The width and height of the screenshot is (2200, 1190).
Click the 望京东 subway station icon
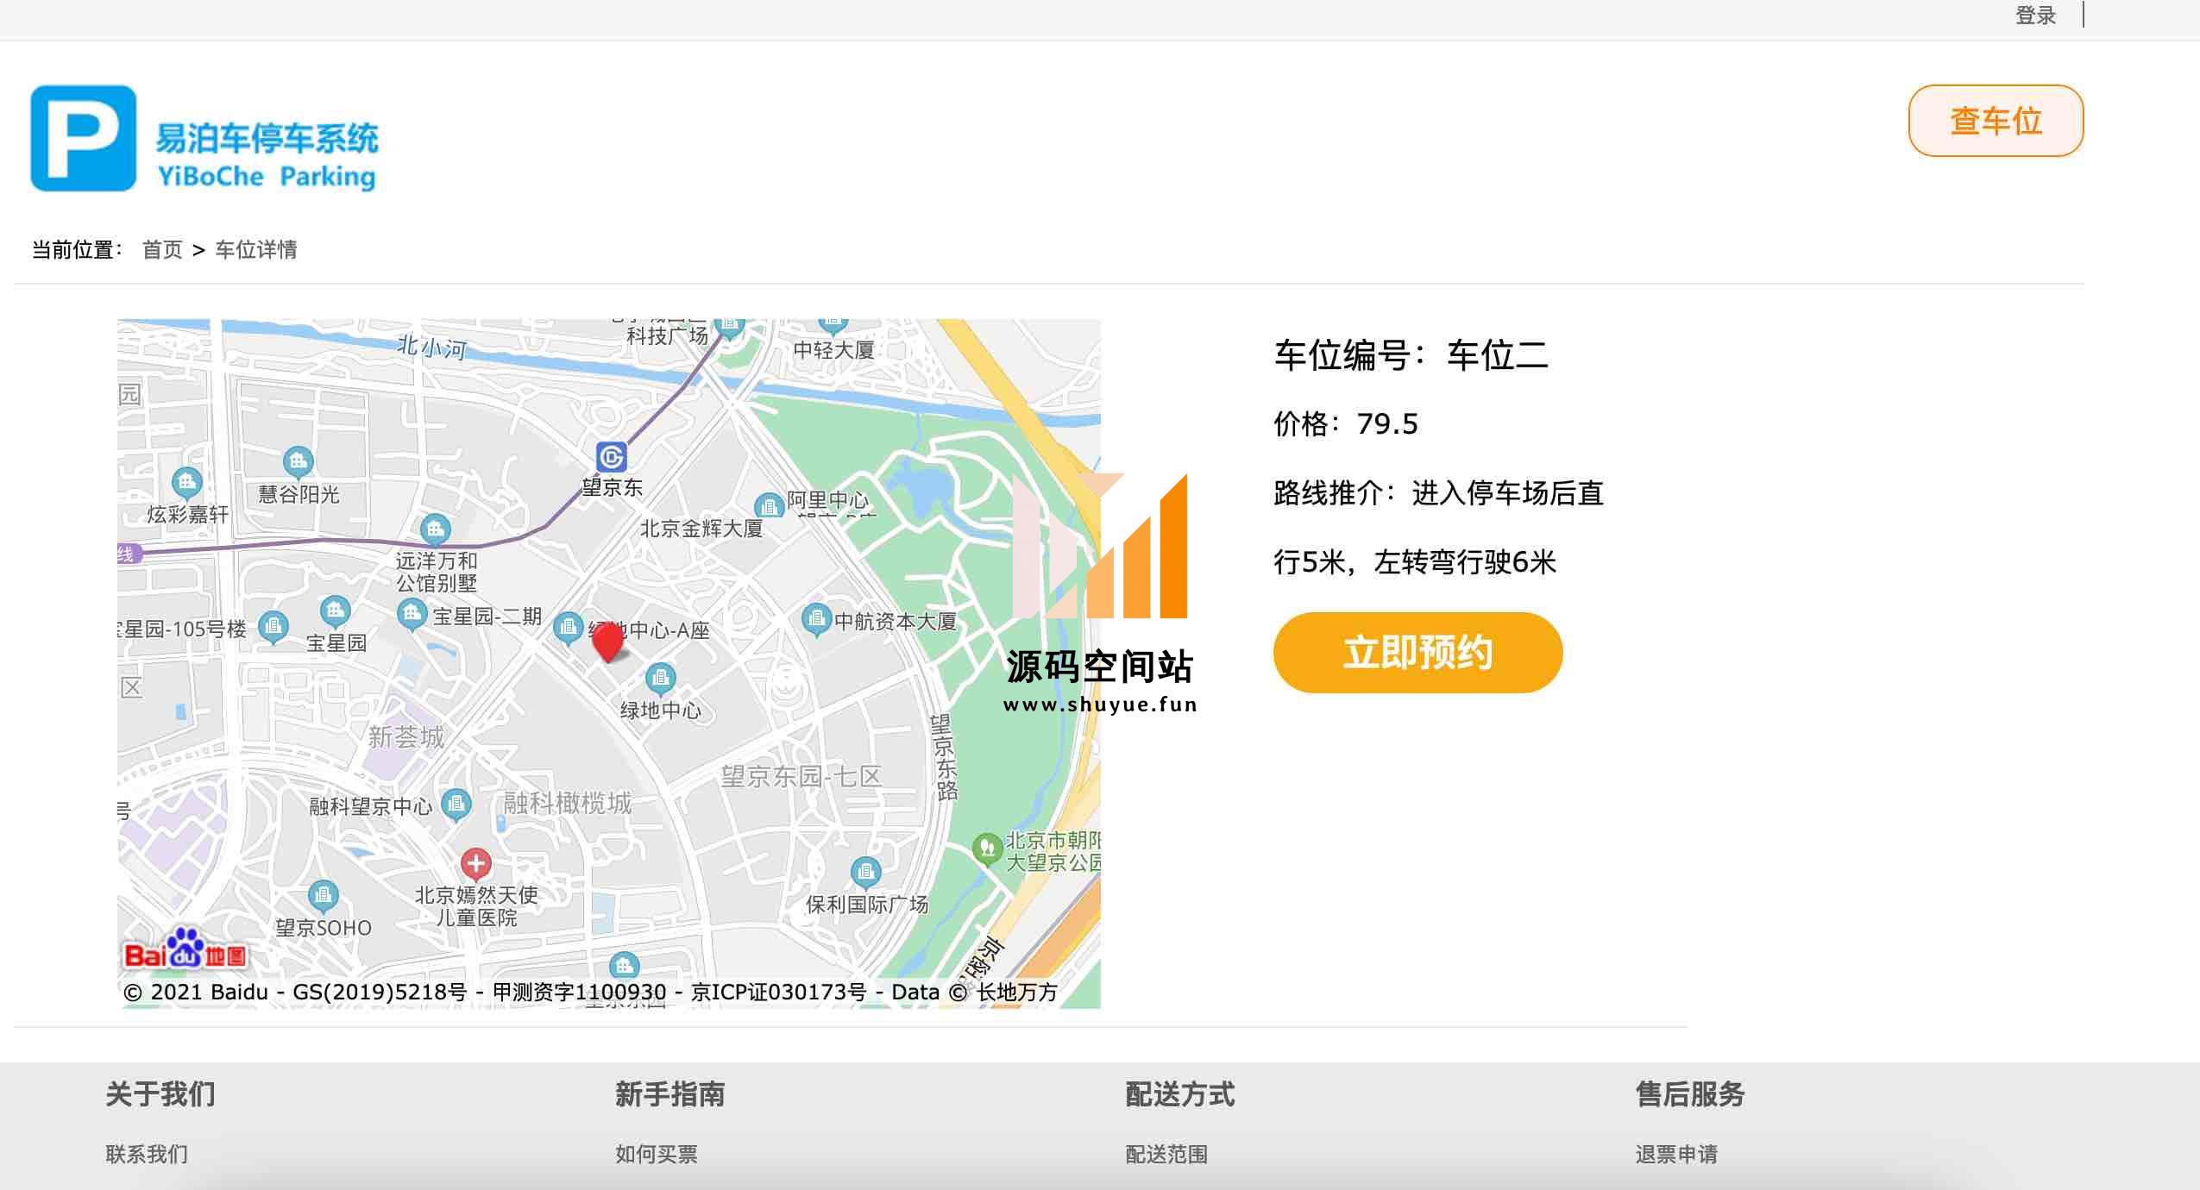tap(612, 457)
